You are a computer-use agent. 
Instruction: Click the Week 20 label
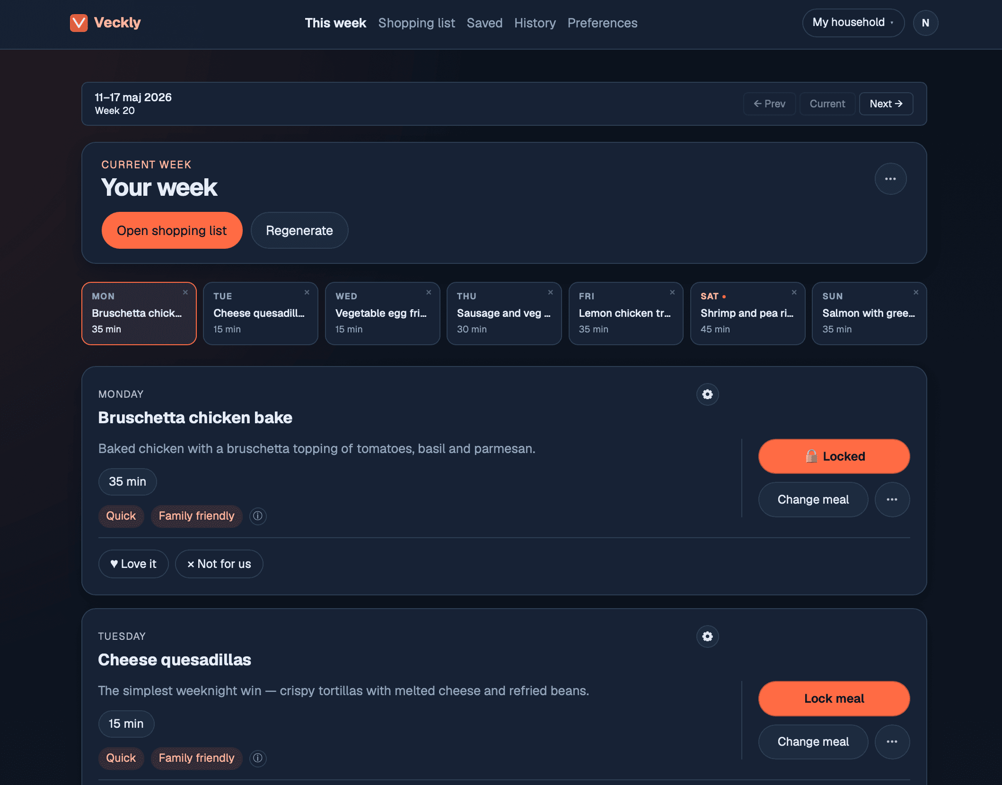click(x=115, y=111)
